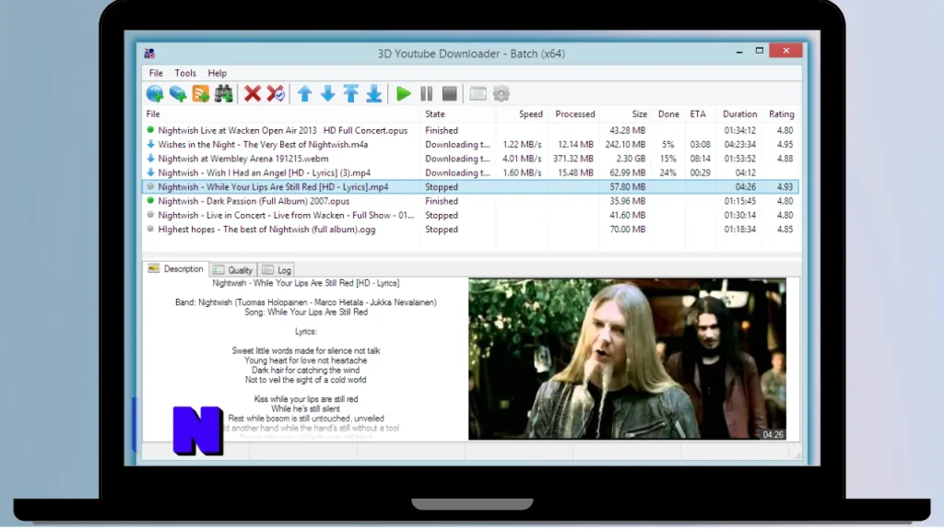
Task: Click grey status dot of HIghest hopes row
Action: point(150,229)
